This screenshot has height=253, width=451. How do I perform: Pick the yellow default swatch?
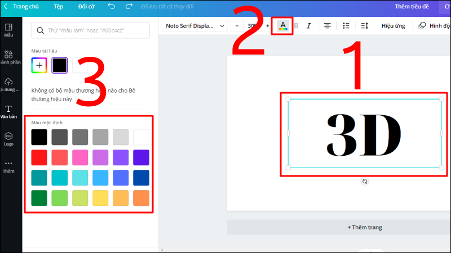coord(100,198)
